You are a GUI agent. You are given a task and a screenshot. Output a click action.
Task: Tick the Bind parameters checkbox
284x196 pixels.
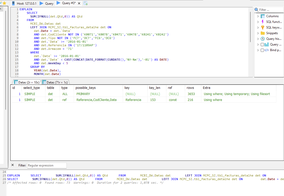tap(262, 50)
